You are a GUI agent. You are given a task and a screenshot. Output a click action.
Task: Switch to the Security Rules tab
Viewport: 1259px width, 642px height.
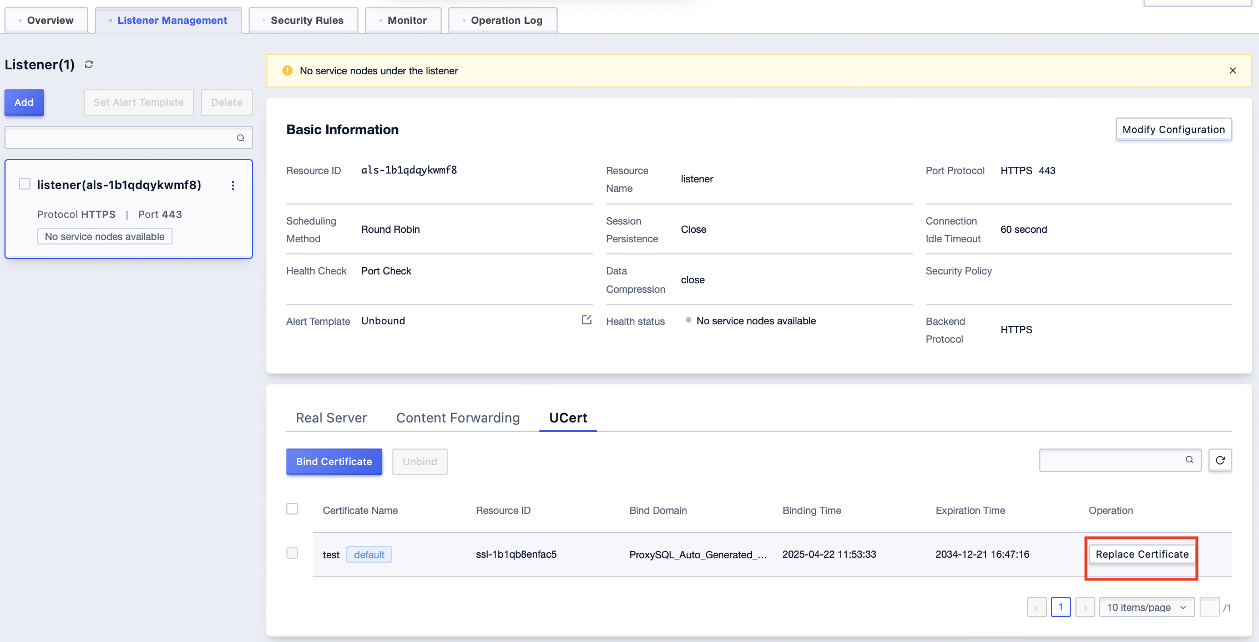[306, 21]
